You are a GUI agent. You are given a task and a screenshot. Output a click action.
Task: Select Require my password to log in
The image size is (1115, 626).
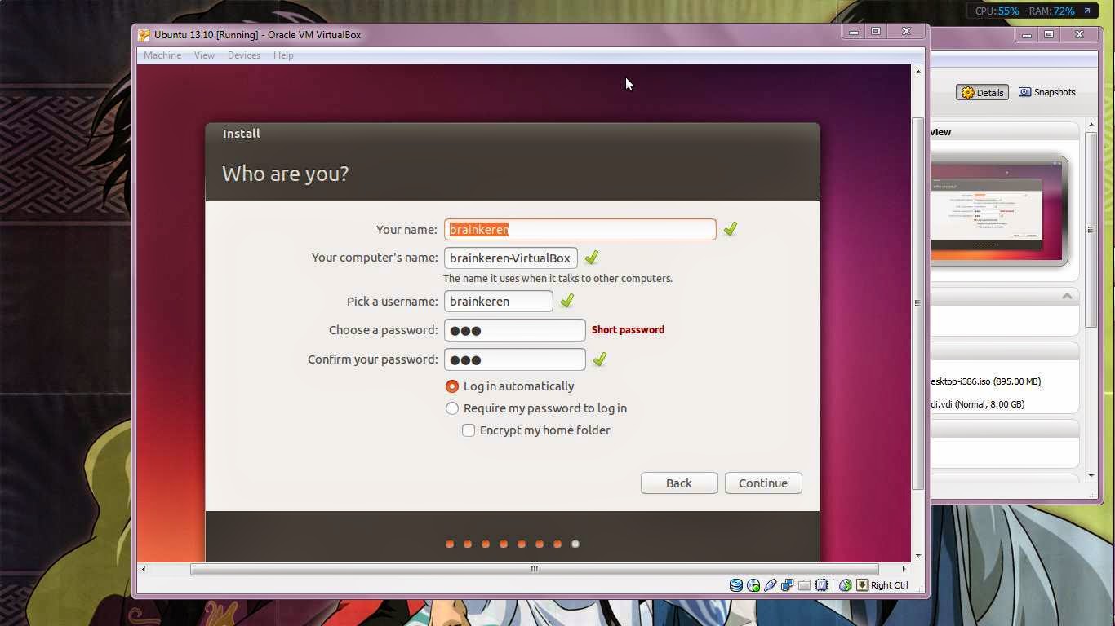pyautogui.click(x=452, y=408)
